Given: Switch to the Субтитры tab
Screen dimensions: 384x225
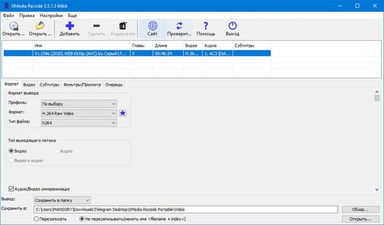Looking at the screenshot, I should point(49,85).
